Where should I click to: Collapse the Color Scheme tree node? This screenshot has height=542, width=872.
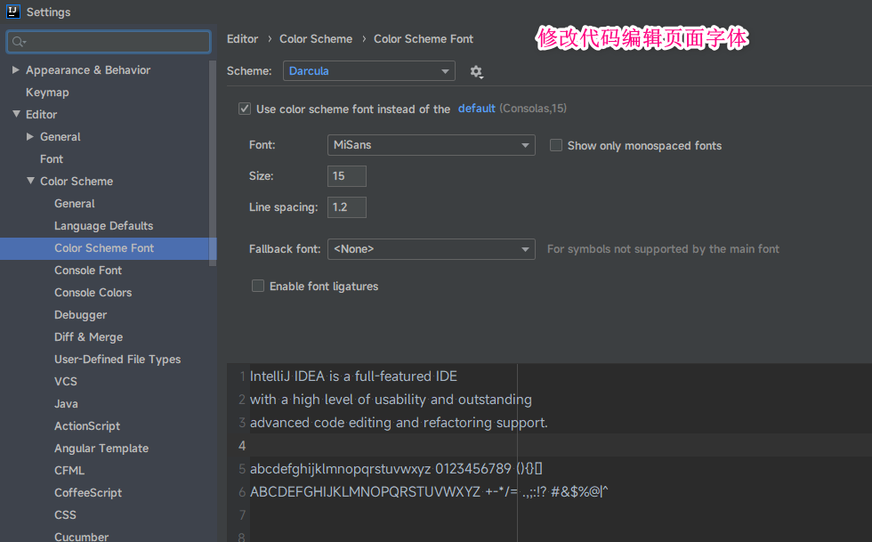[x=30, y=181]
